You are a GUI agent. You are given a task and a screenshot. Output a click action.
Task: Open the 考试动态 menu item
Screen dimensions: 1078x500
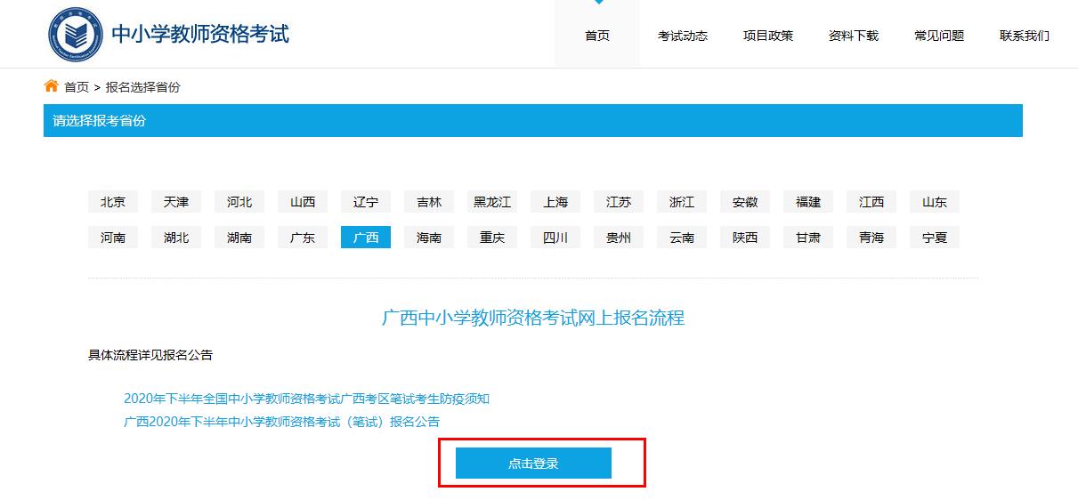(x=683, y=36)
